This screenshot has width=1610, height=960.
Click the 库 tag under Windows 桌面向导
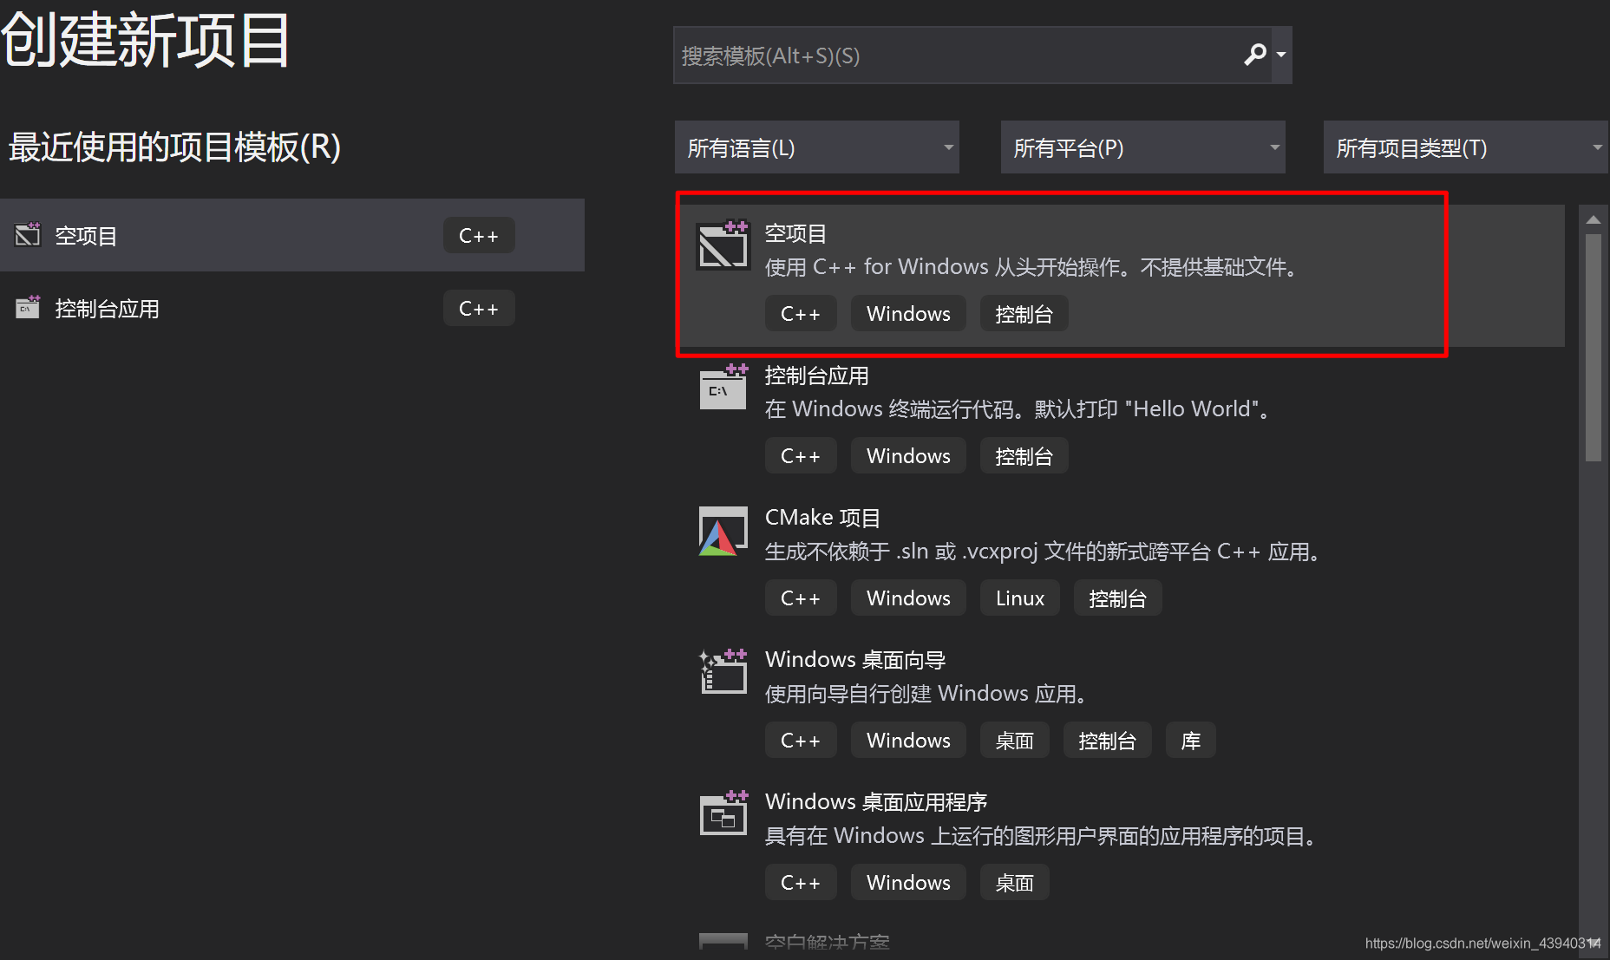click(1191, 740)
